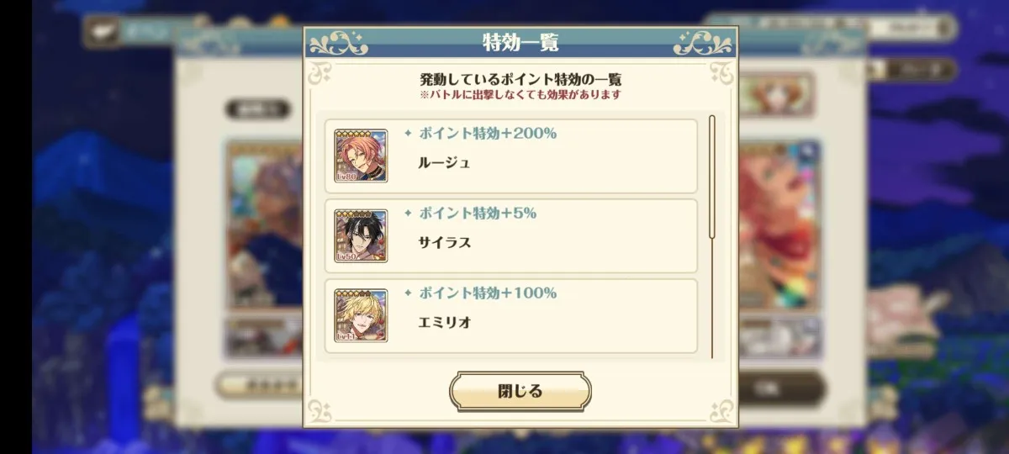The image size is (1009, 454).
Task: Click the blurred card image on left
Action: [264, 225]
